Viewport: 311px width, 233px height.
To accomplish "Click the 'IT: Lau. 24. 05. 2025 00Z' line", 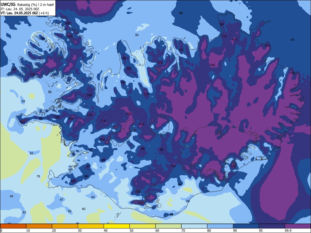I will (x=20, y=9).
